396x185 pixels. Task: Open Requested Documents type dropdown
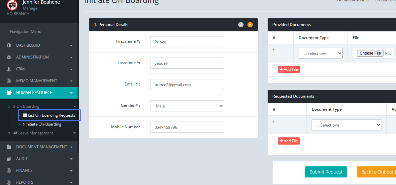click(346, 125)
